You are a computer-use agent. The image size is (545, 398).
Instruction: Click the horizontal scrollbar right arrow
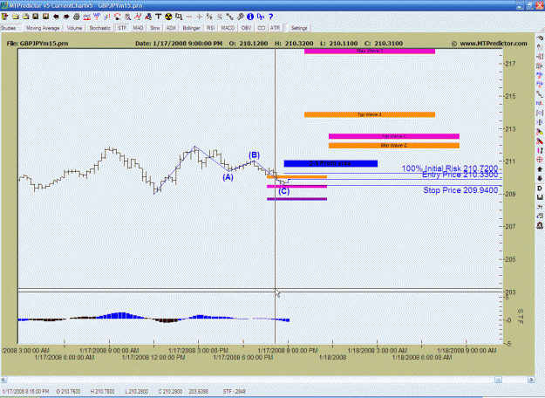(x=531, y=380)
